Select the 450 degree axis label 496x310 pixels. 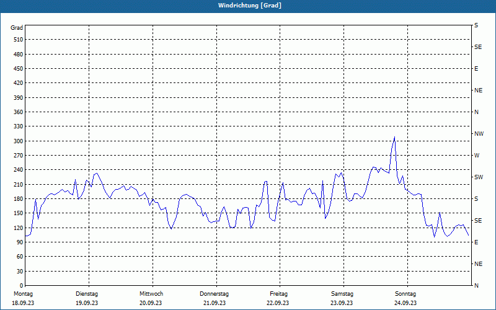point(19,69)
